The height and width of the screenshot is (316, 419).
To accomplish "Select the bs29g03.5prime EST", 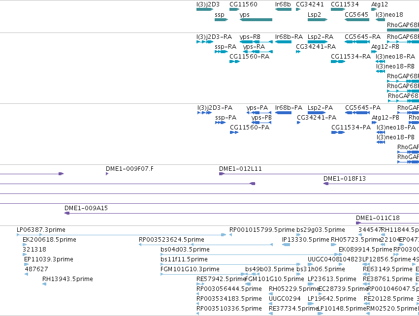I will tap(298, 235).
